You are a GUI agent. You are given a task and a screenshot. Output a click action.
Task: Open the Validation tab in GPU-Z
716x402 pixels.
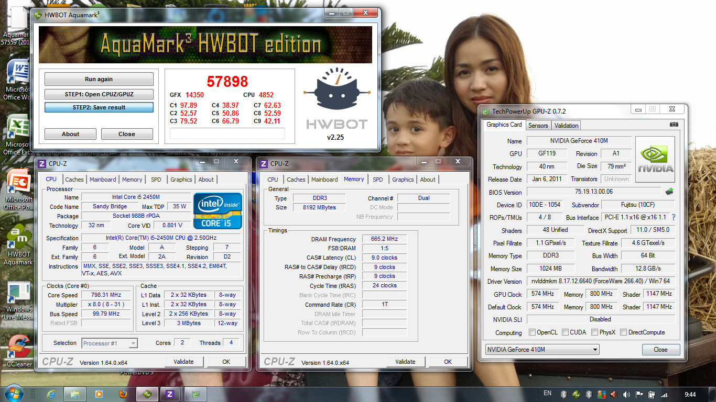pos(566,125)
